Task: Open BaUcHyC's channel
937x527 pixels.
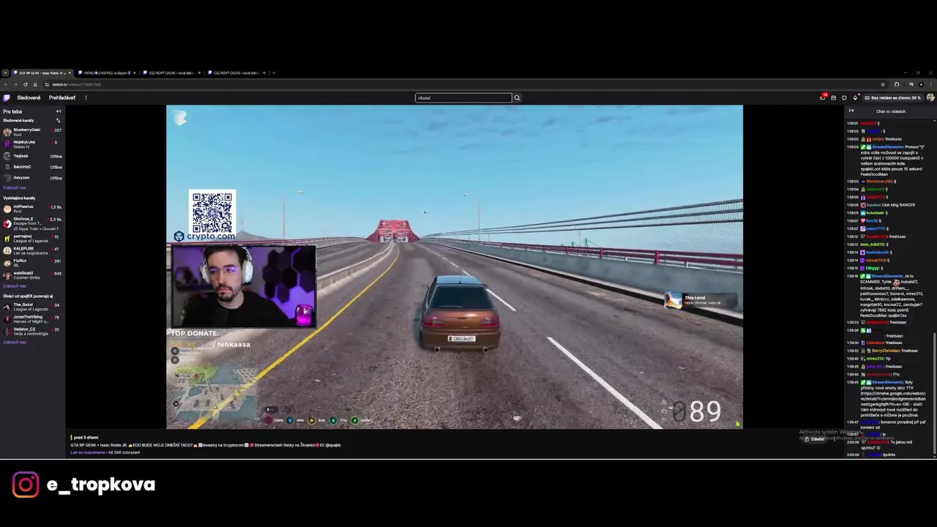Action: pos(32,167)
